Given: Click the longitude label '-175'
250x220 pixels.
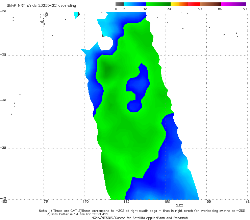Looking at the screenshot, I should pyautogui.click(x=44, y=202).
